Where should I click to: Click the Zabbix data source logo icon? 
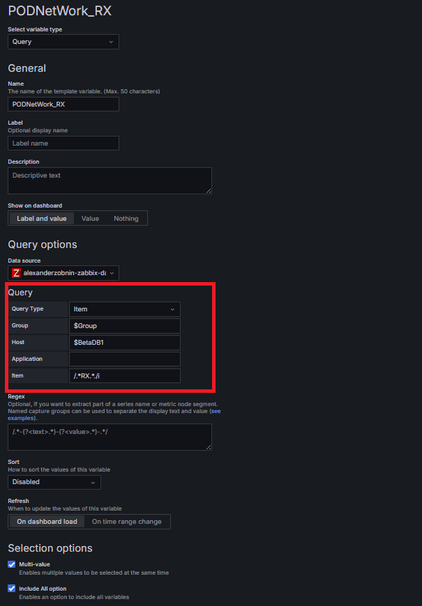click(17, 273)
